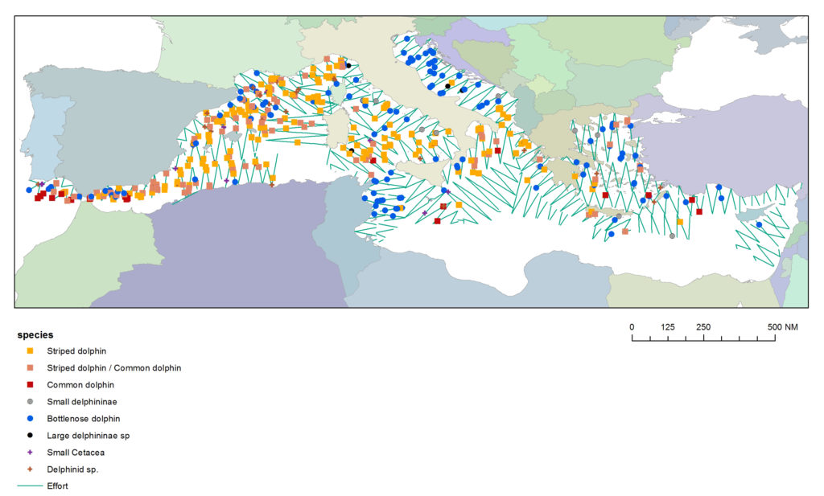Select the 'species' legend heading

pos(35,335)
